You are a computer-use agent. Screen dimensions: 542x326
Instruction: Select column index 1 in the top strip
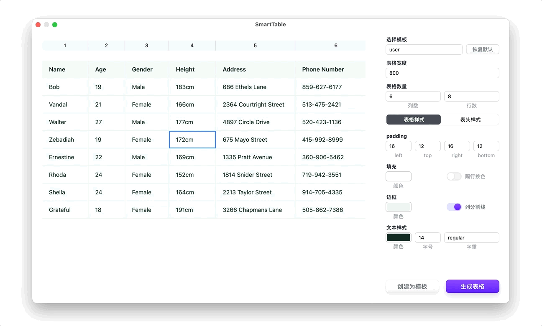click(x=65, y=46)
